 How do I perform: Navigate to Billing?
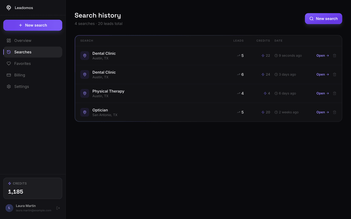pos(33,75)
